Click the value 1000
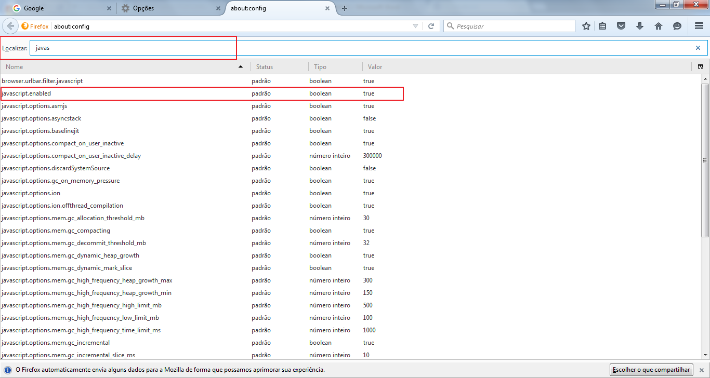The height and width of the screenshot is (378, 710). point(370,330)
